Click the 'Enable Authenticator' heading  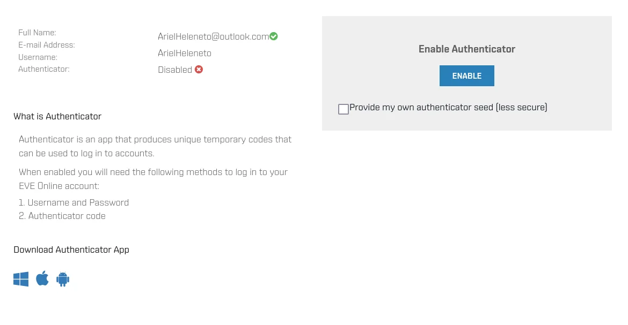(x=467, y=49)
